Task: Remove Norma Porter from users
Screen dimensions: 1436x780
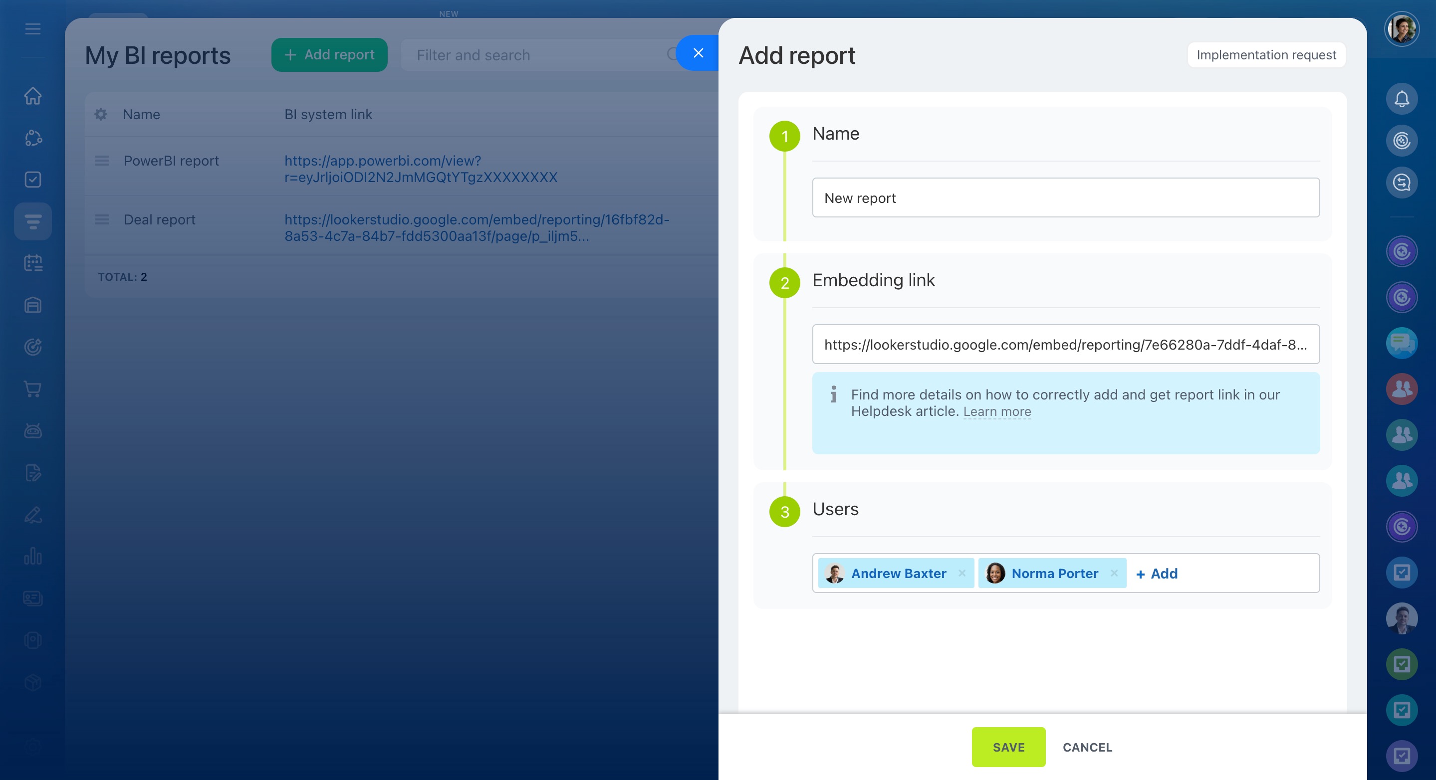Action: point(1113,574)
